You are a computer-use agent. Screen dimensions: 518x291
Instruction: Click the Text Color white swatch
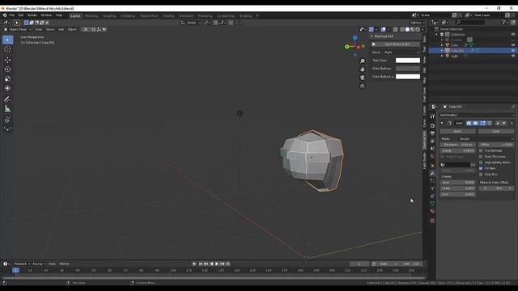pos(408,61)
